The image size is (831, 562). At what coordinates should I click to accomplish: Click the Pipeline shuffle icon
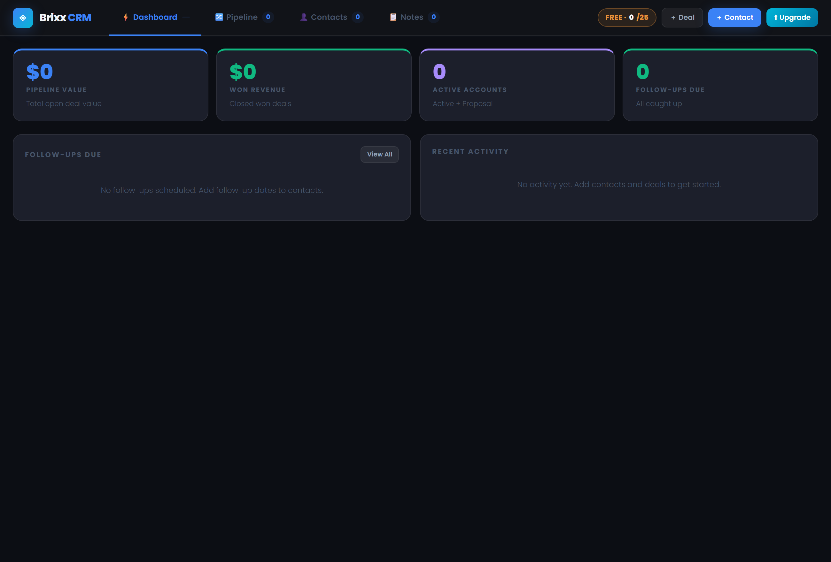[x=219, y=17]
